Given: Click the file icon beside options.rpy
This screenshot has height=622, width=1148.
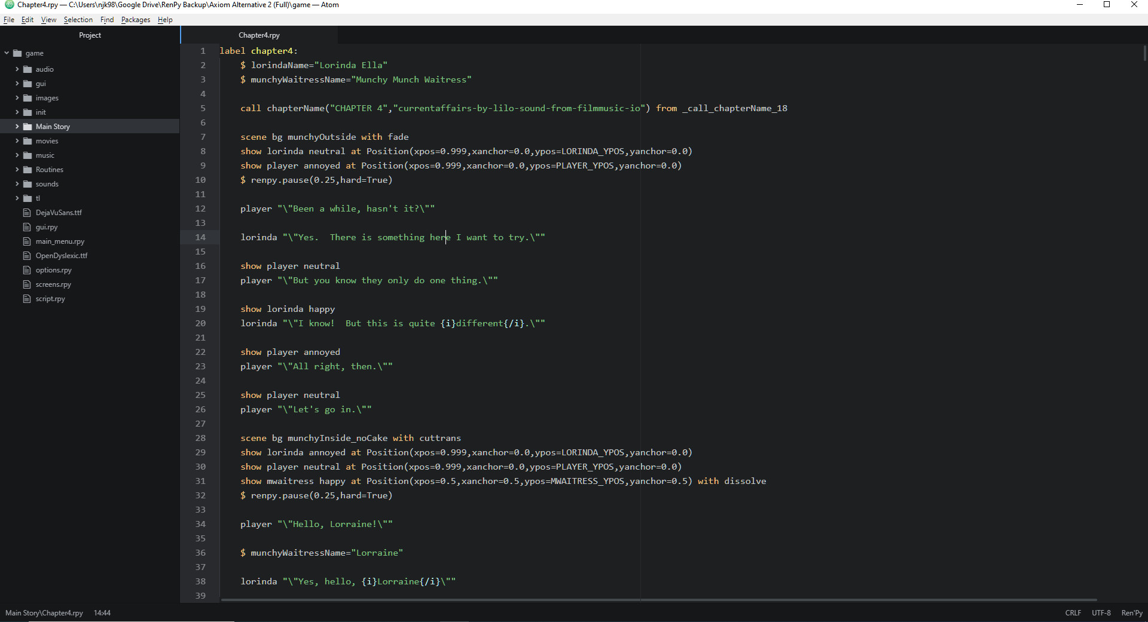Looking at the screenshot, I should (x=28, y=269).
